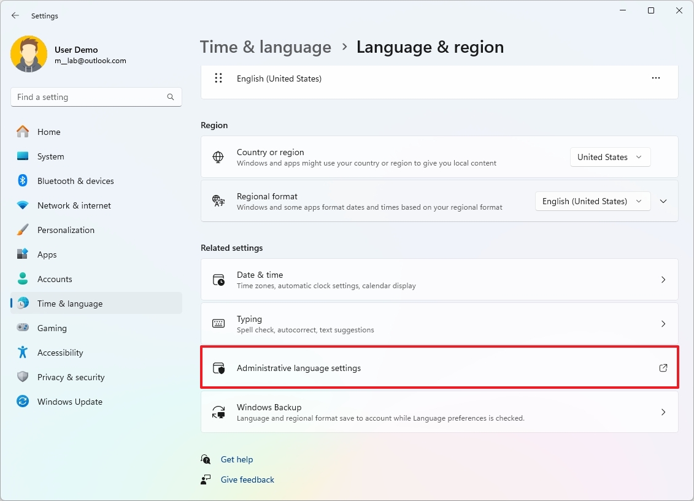Click the chevron on Date & time row

pos(663,280)
